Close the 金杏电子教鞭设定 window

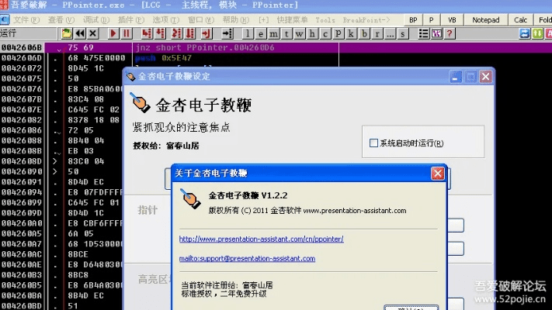485,77
